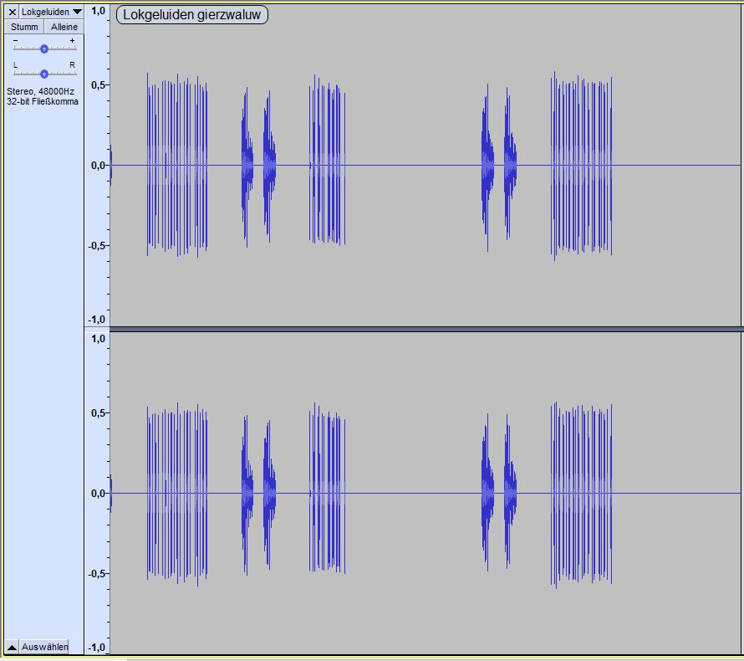Click the divider between the two stereo channels

[426, 329]
